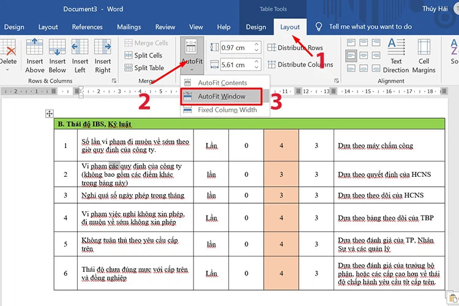
Task: Choose Fixed Column Width option
Action: 225,110
